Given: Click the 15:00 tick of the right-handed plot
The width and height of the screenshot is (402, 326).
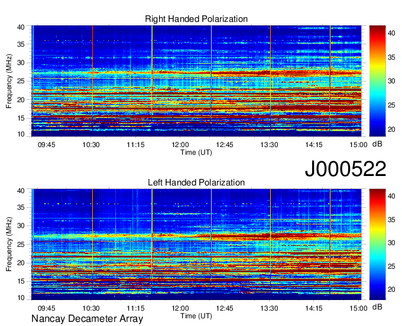Looking at the screenshot, I should click(x=358, y=145).
